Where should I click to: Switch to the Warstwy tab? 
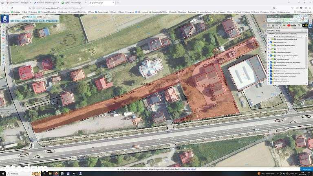[271, 33]
